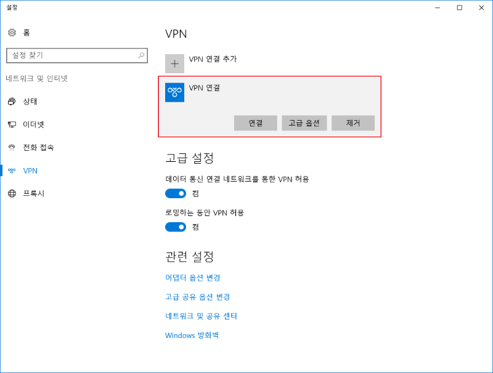
Task: Click the Dial-up connection icon
Action: tap(12, 148)
